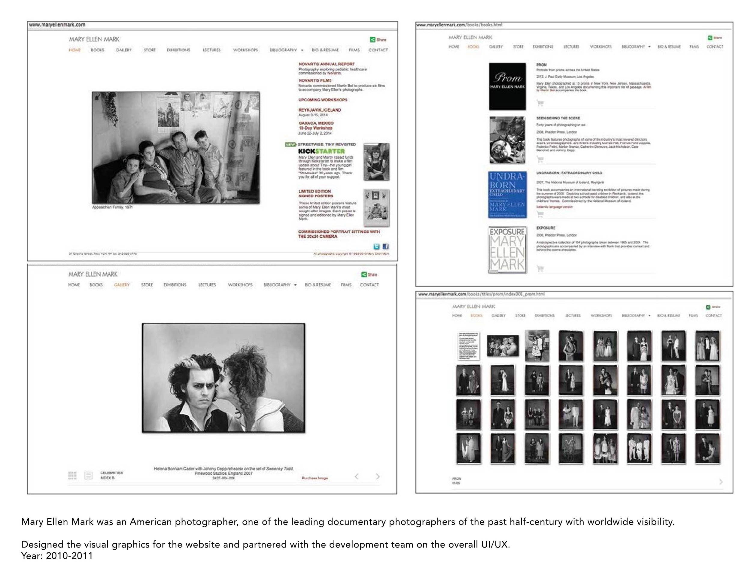This screenshot has width=751, height=580.
Task: Open FILMS in the home page navigation
Action: pos(354,50)
